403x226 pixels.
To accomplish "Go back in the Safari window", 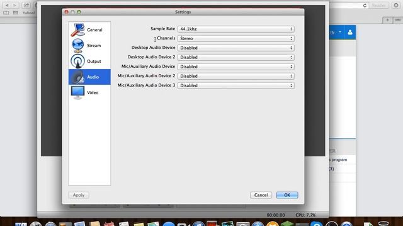I will 7,5.
